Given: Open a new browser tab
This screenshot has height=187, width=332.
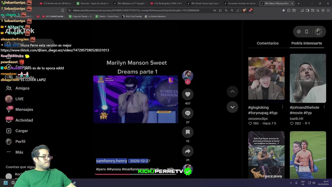Looking at the screenshot, I should pos(299,3).
